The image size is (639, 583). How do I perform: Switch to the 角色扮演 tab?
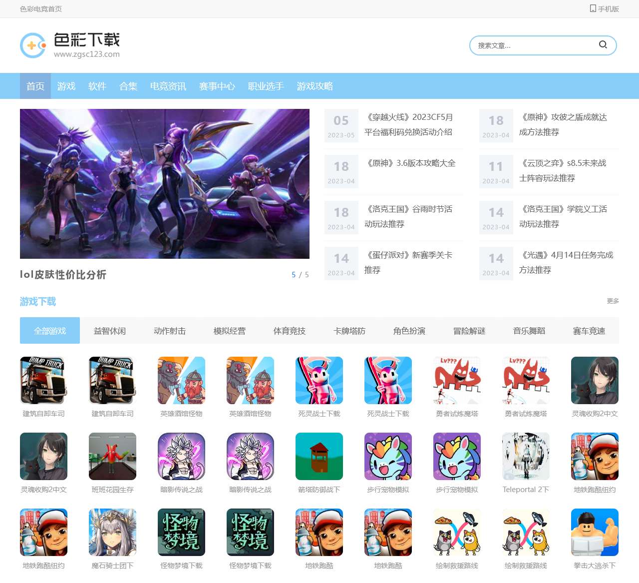(x=409, y=330)
